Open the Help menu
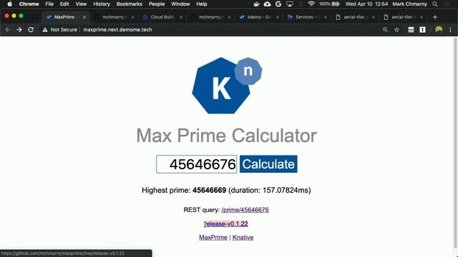Screen dimensions: 458x257 [x=202, y=4]
